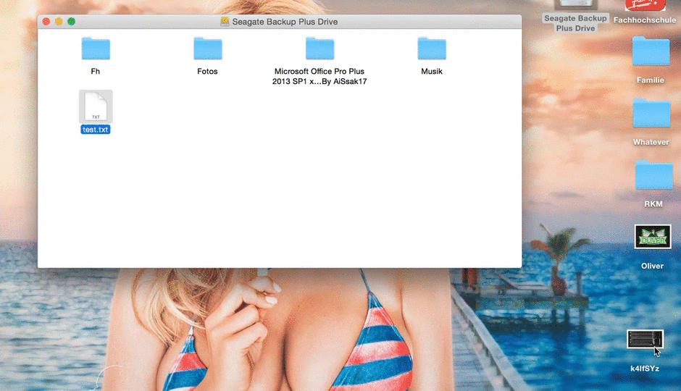Image resolution: width=681 pixels, height=391 pixels.
Task: Click Seagate Backup Plus Drive desktop label
Action: pyautogui.click(x=575, y=23)
